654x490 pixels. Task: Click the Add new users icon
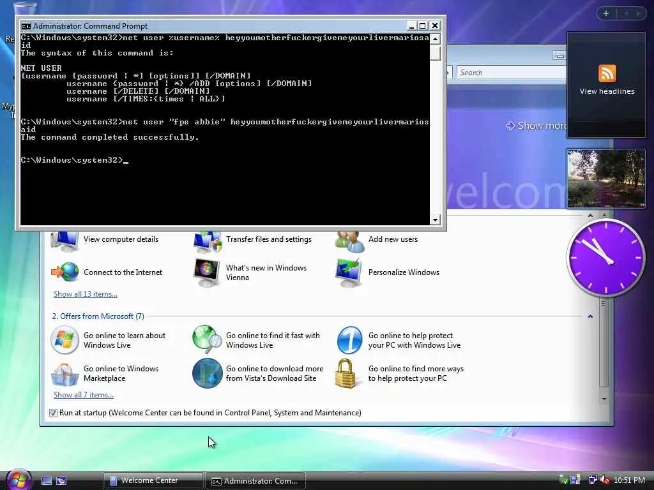pos(349,242)
